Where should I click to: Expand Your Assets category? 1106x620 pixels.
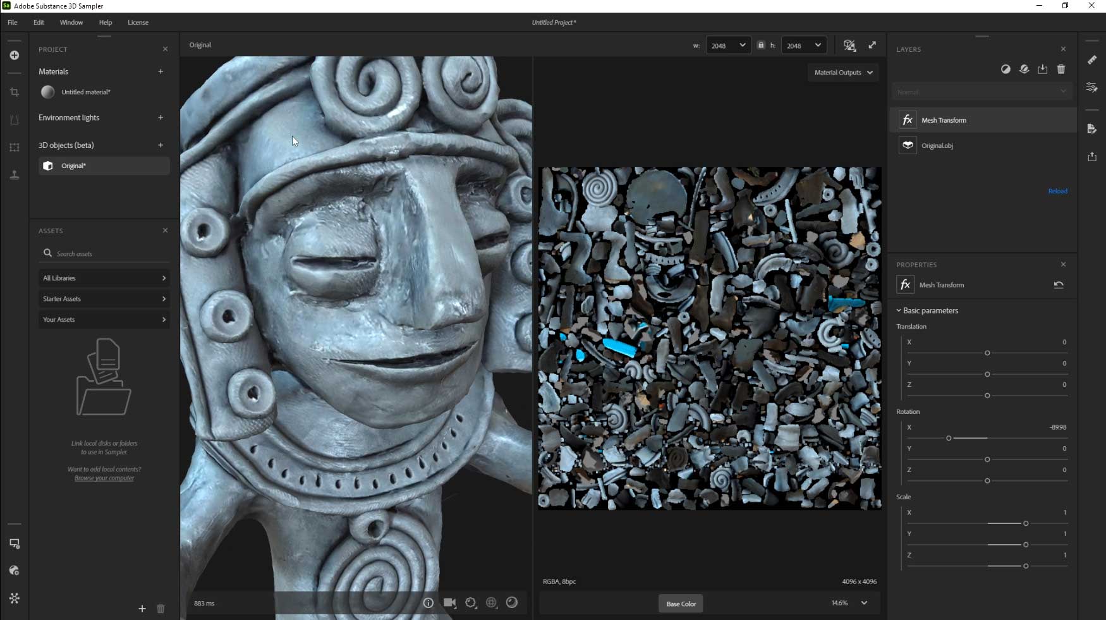[104, 320]
